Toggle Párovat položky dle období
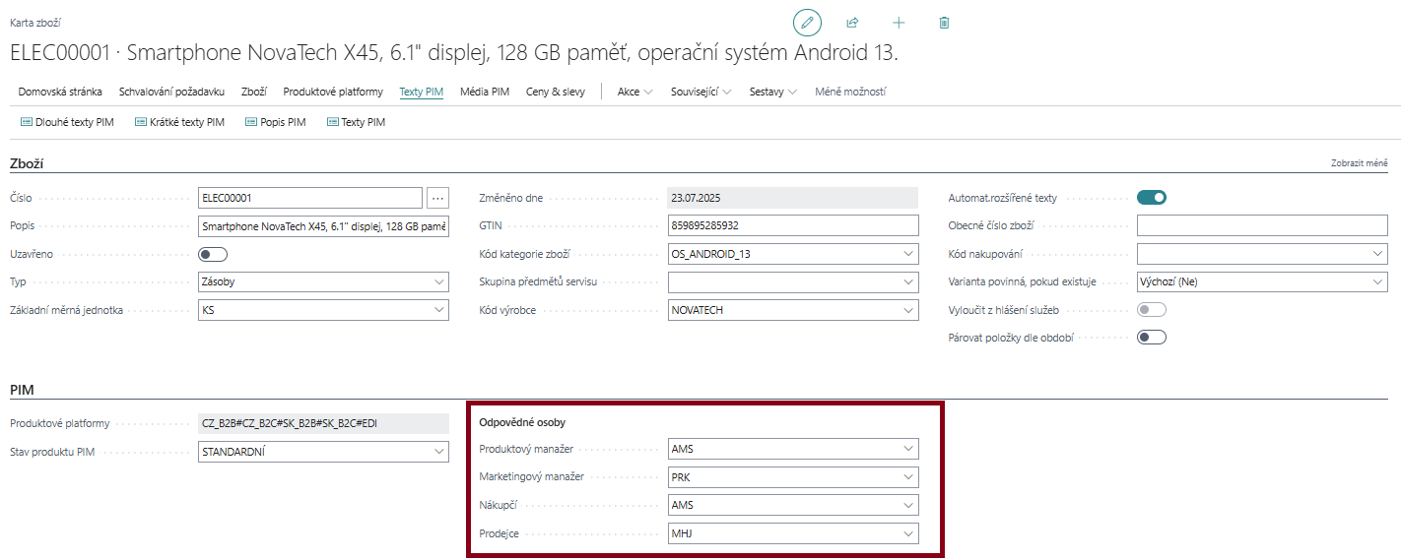The image size is (1401, 560). click(1151, 338)
